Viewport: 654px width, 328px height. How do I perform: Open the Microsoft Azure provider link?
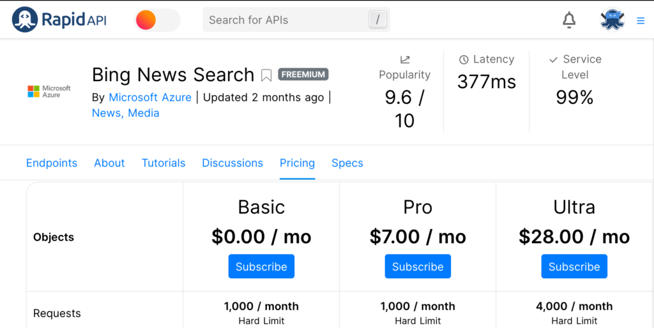pyautogui.click(x=150, y=98)
